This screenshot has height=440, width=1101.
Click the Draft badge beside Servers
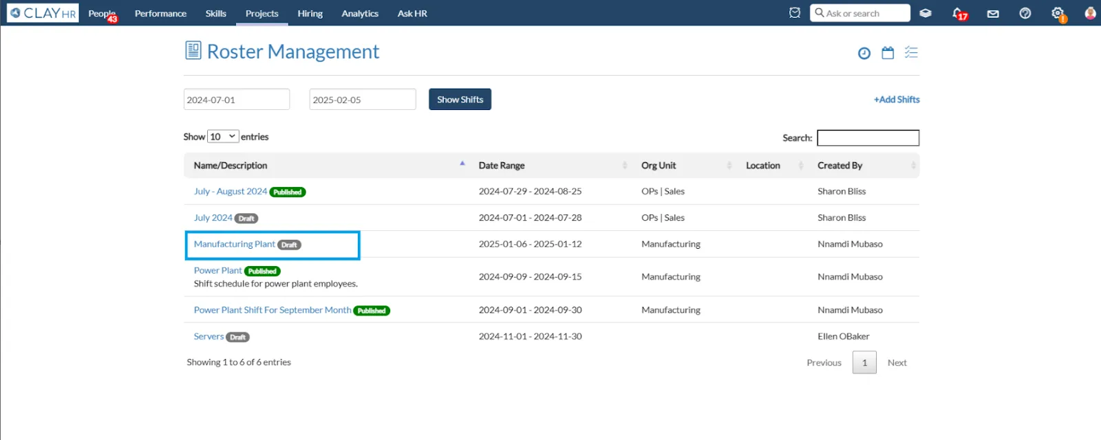click(x=238, y=337)
